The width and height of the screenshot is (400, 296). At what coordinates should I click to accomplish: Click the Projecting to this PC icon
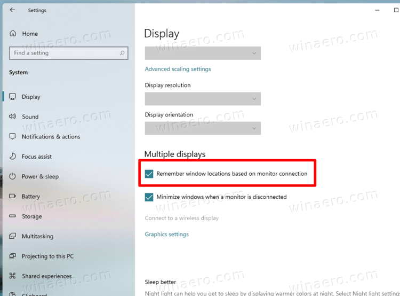tap(13, 256)
